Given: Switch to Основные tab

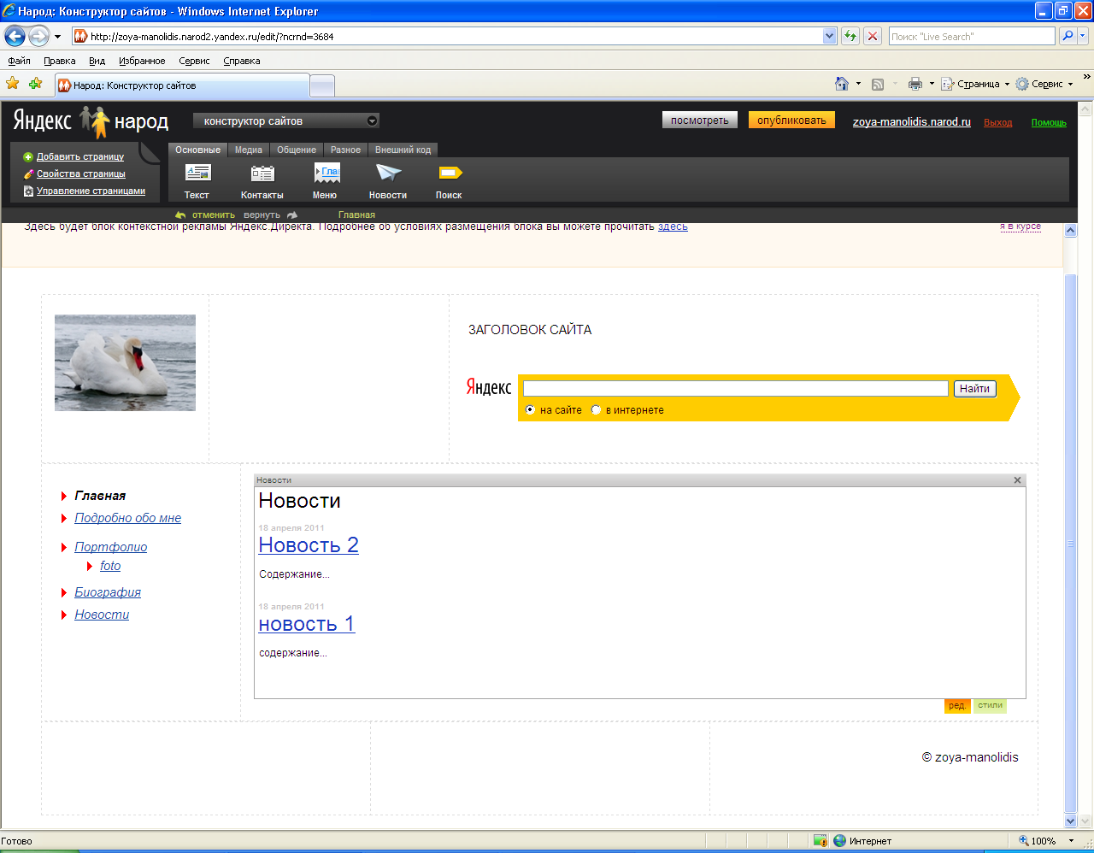Looking at the screenshot, I should click(x=197, y=150).
